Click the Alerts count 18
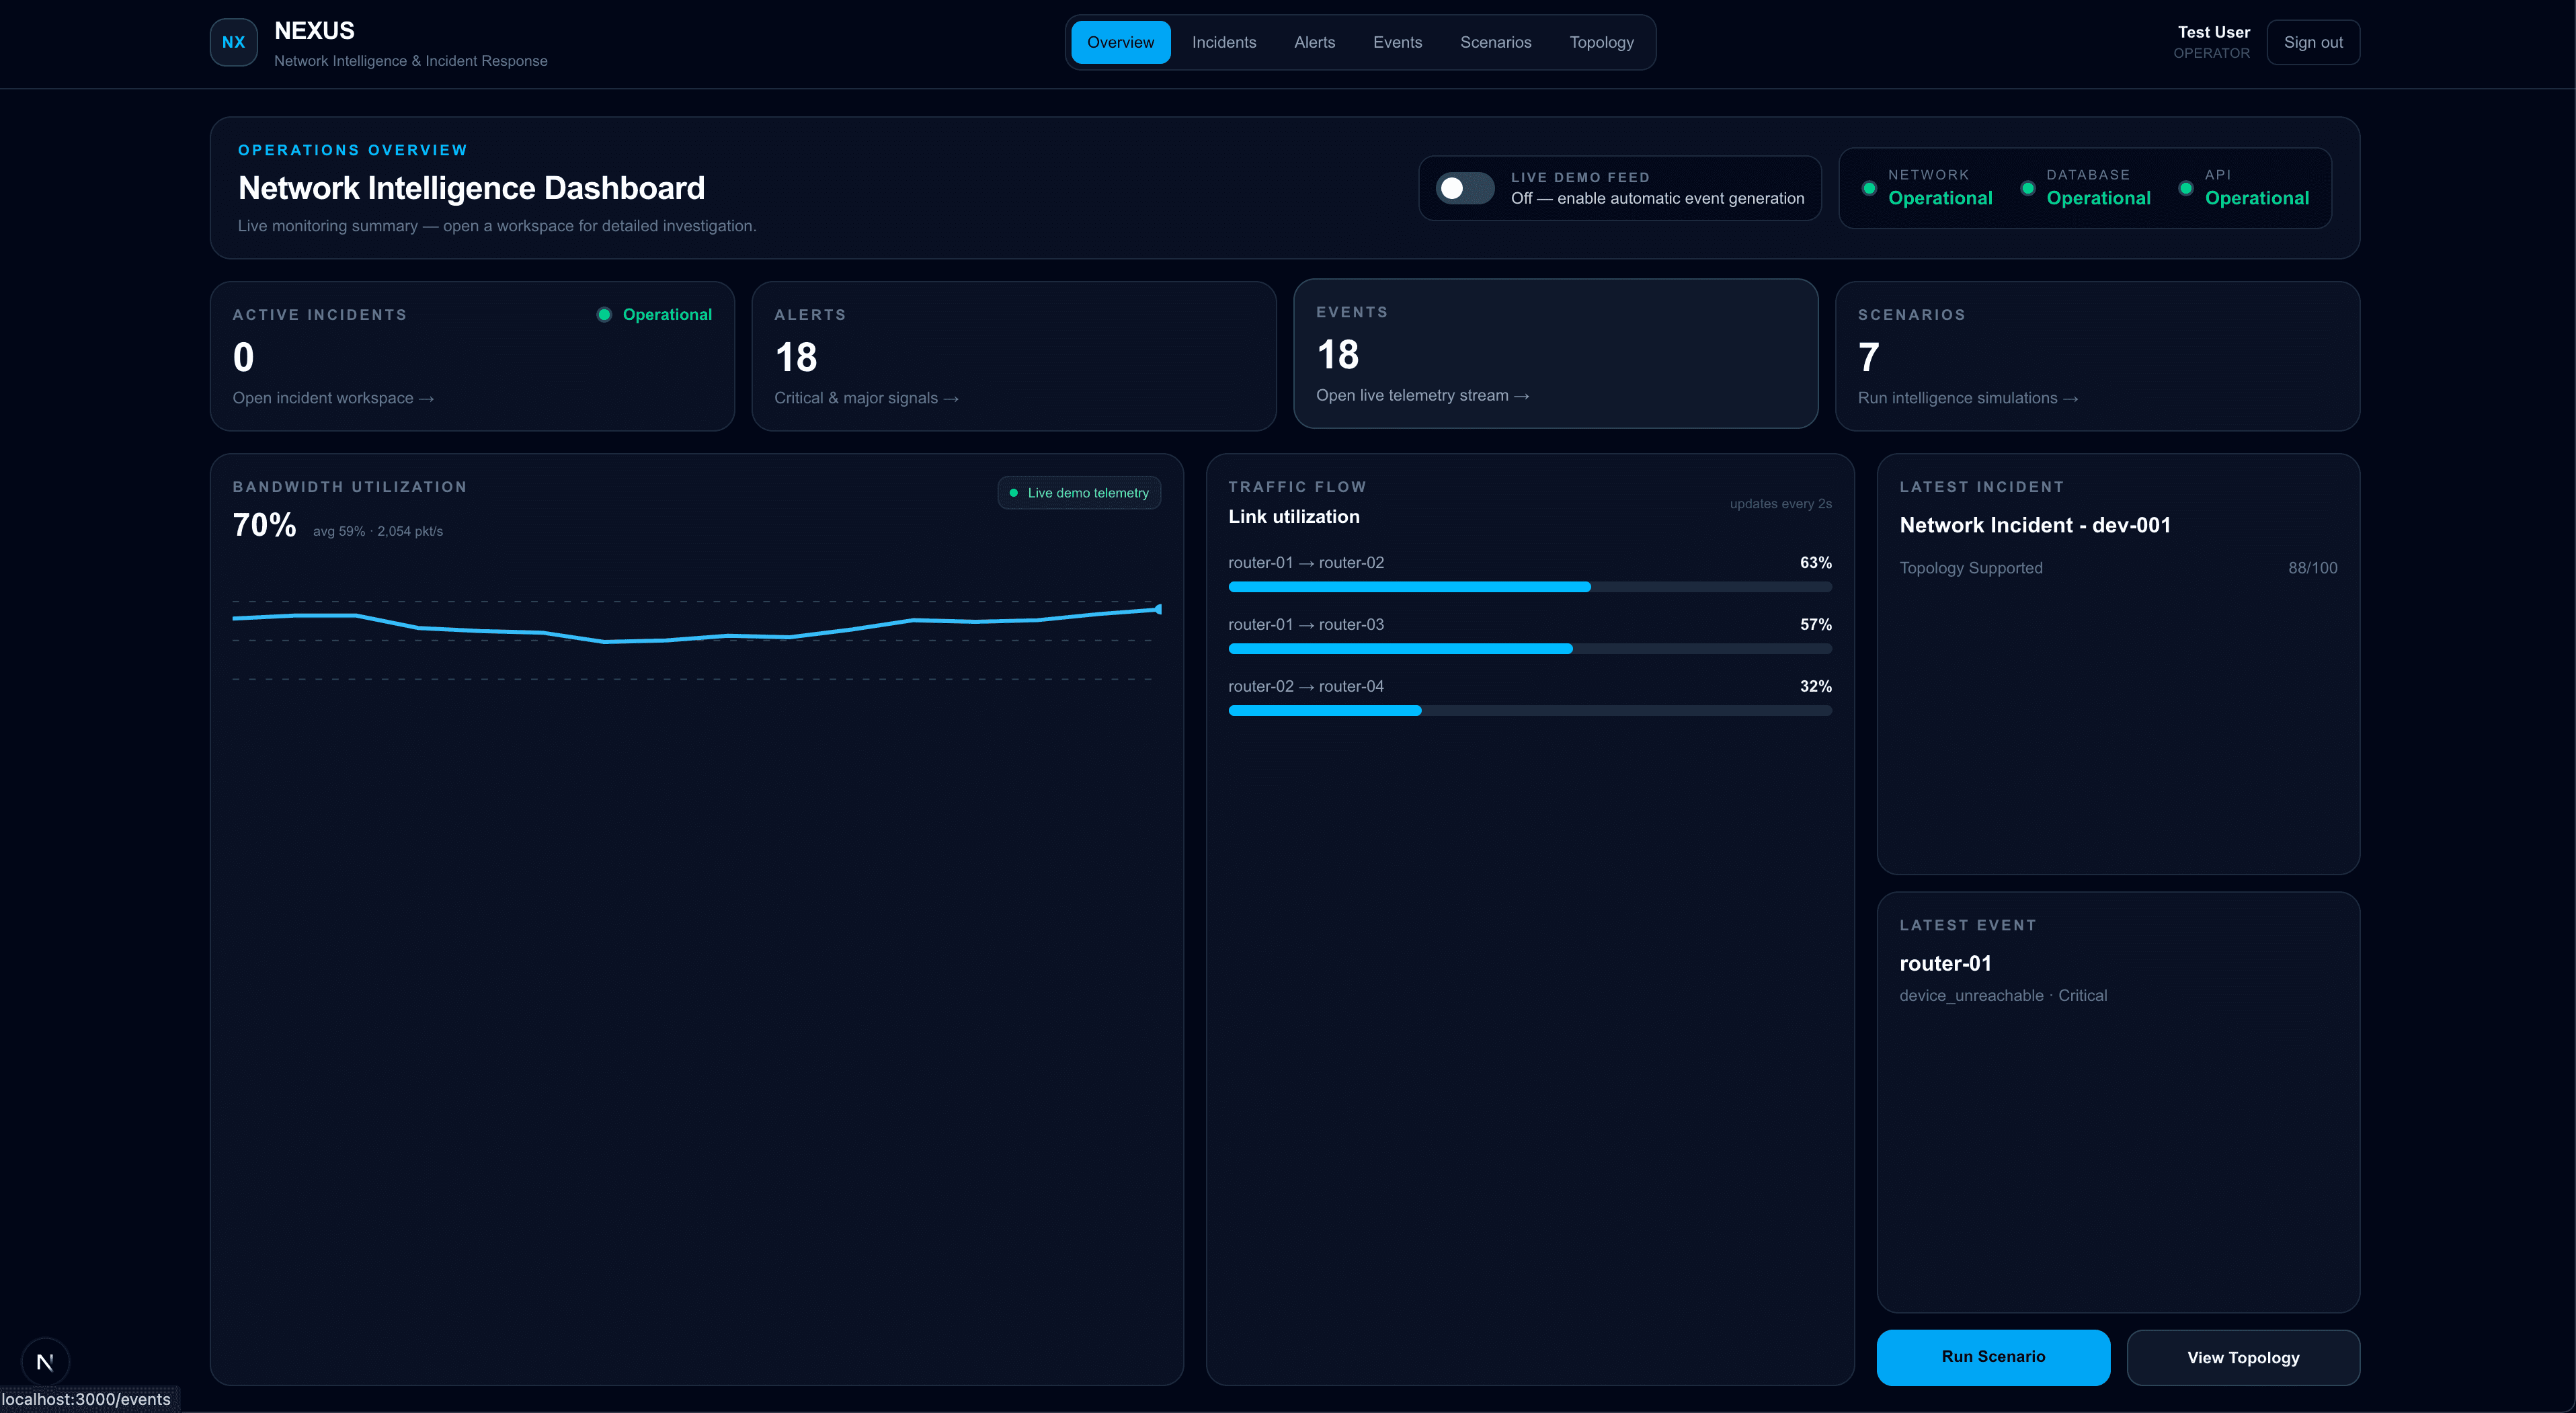This screenshot has height=1413, width=2576. (x=796, y=357)
